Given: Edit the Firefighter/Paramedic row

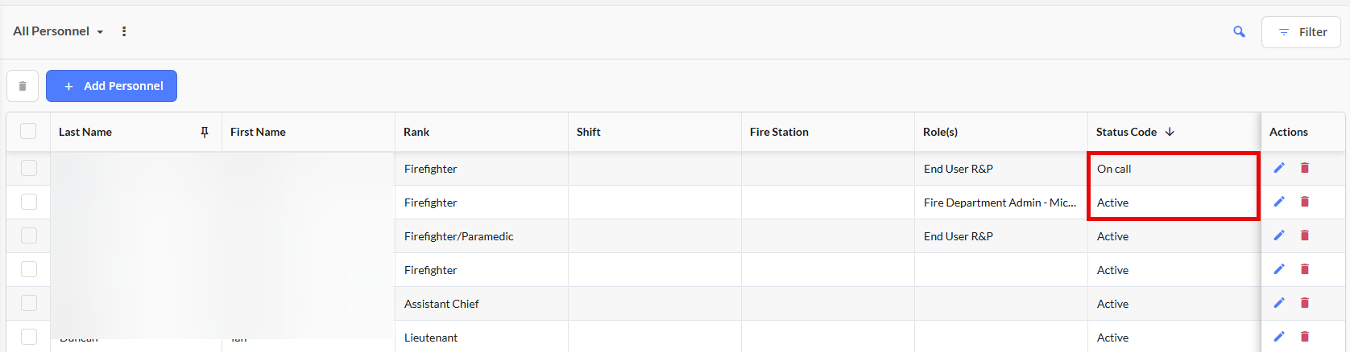Looking at the screenshot, I should click(1278, 235).
